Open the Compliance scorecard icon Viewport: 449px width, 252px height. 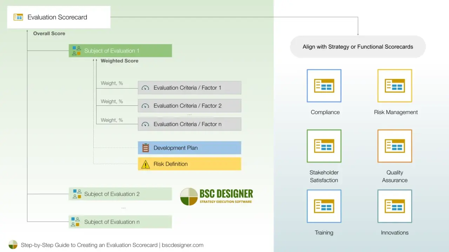[x=324, y=86]
